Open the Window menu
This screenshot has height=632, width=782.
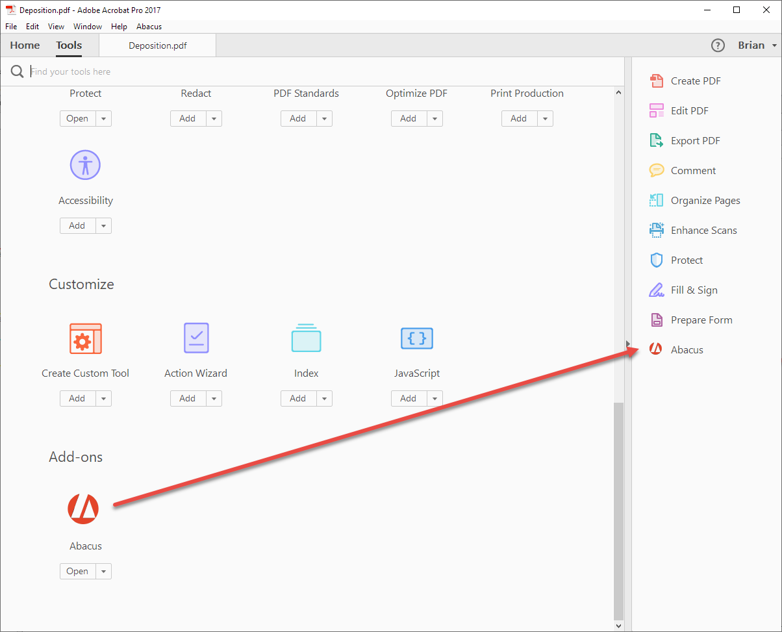(87, 27)
